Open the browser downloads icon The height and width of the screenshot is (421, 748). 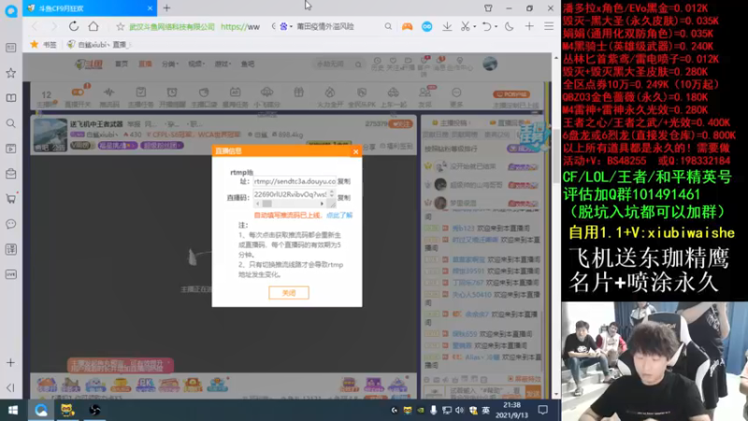tap(447, 27)
